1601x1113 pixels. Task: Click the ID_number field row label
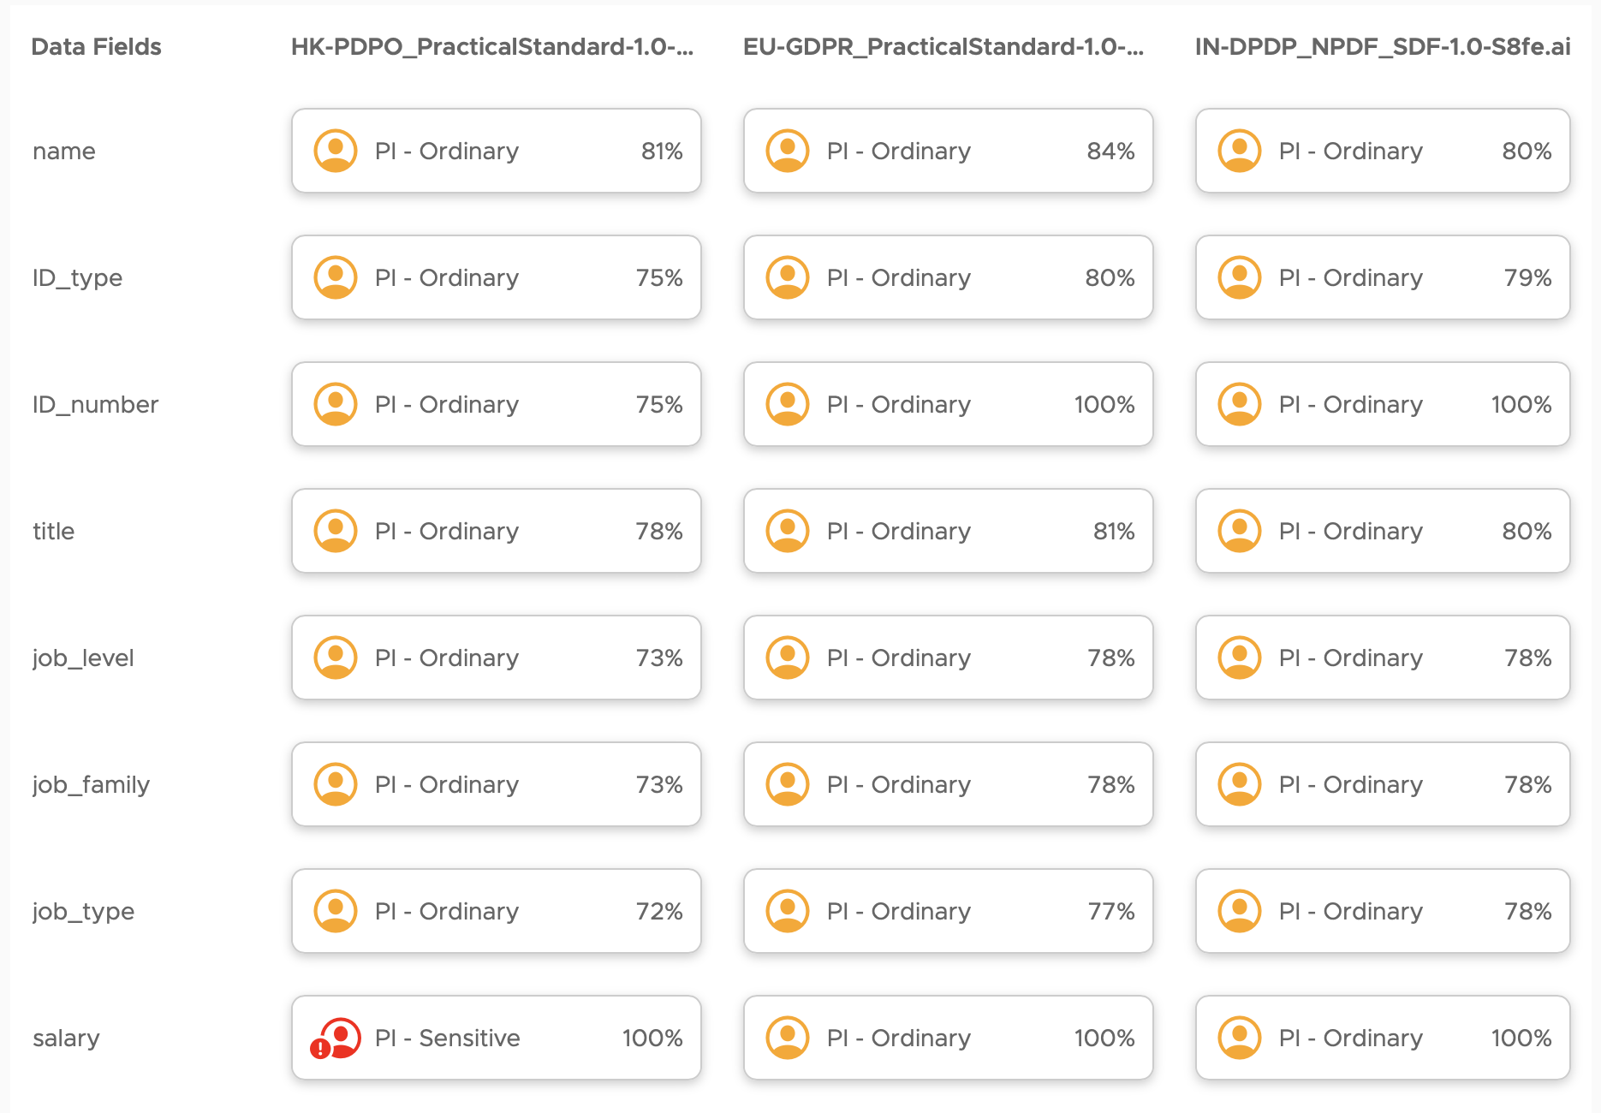tap(95, 404)
